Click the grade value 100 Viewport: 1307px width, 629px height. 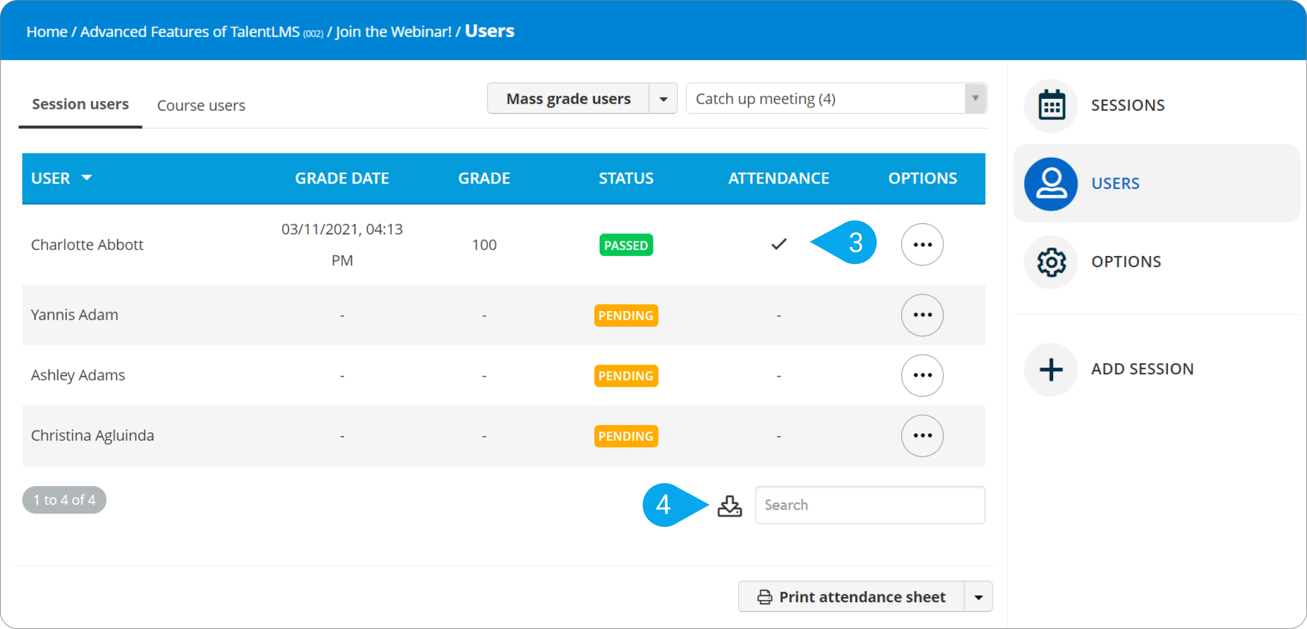point(484,245)
